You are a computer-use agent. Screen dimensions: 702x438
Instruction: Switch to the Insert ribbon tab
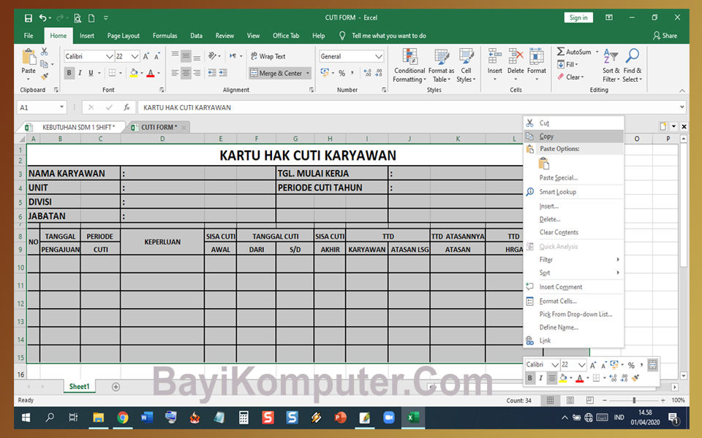(x=86, y=35)
